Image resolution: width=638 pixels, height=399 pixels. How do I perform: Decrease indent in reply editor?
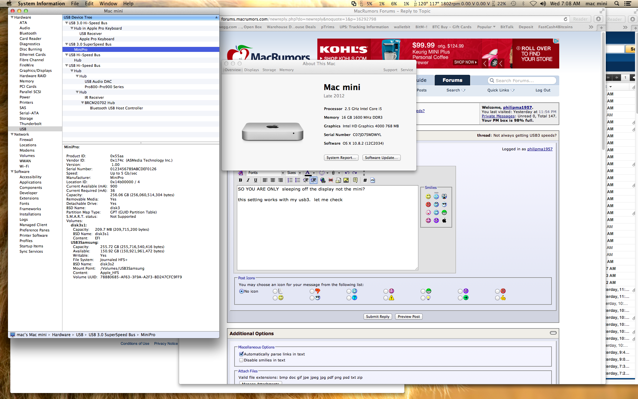[x=306, y=180]
